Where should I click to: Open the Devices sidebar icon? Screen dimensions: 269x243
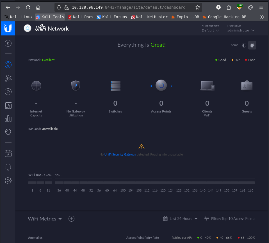(x=8, y=92)
